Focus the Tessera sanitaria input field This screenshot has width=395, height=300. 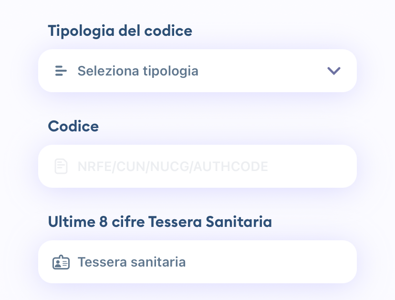coord(197,262)
